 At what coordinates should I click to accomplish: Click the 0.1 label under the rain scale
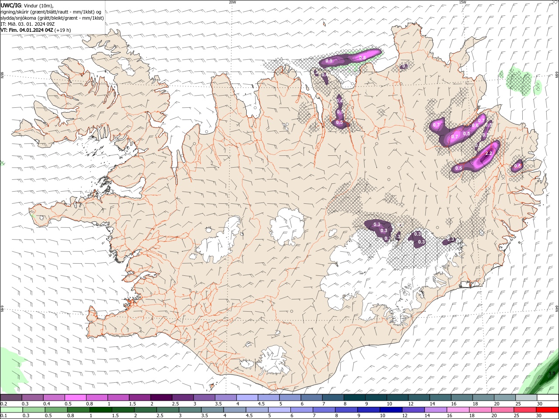[x=3, y=416]
